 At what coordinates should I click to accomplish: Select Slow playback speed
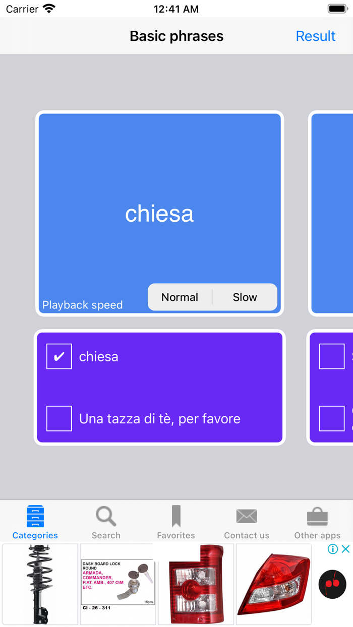coord(245,297)
